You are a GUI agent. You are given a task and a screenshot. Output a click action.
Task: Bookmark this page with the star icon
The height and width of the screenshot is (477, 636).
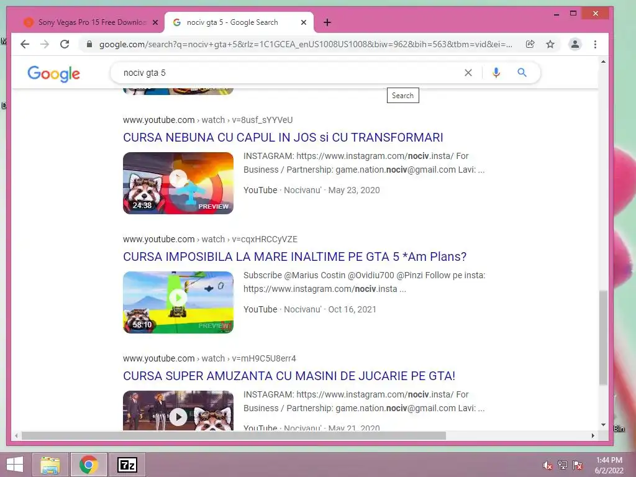tap(550, 44)
